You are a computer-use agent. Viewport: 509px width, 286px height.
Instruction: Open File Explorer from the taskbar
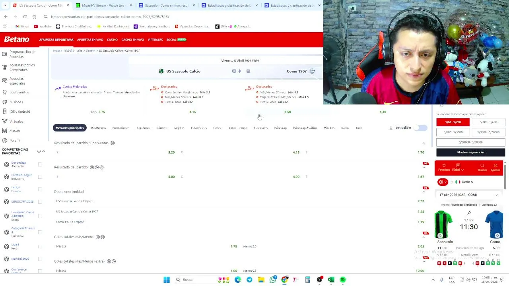(261, 280)
